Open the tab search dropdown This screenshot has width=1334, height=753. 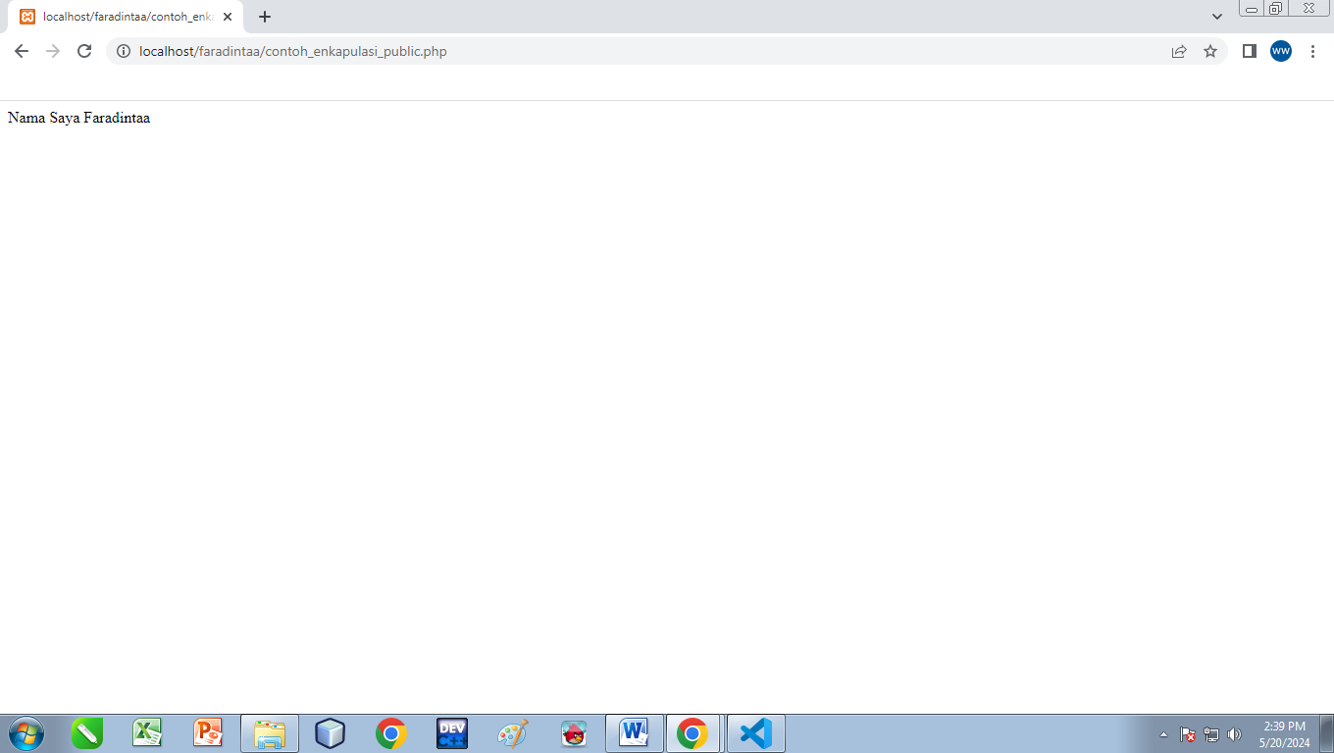(x=1217, y=17)
